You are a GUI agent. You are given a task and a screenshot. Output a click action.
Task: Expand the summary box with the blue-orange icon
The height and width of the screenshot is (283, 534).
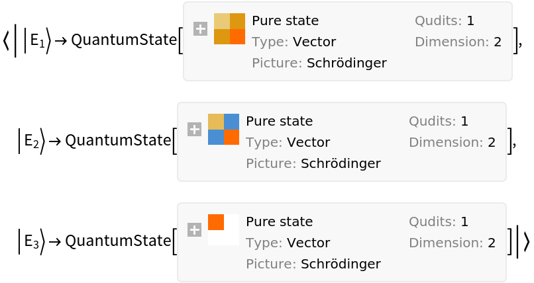194,130
